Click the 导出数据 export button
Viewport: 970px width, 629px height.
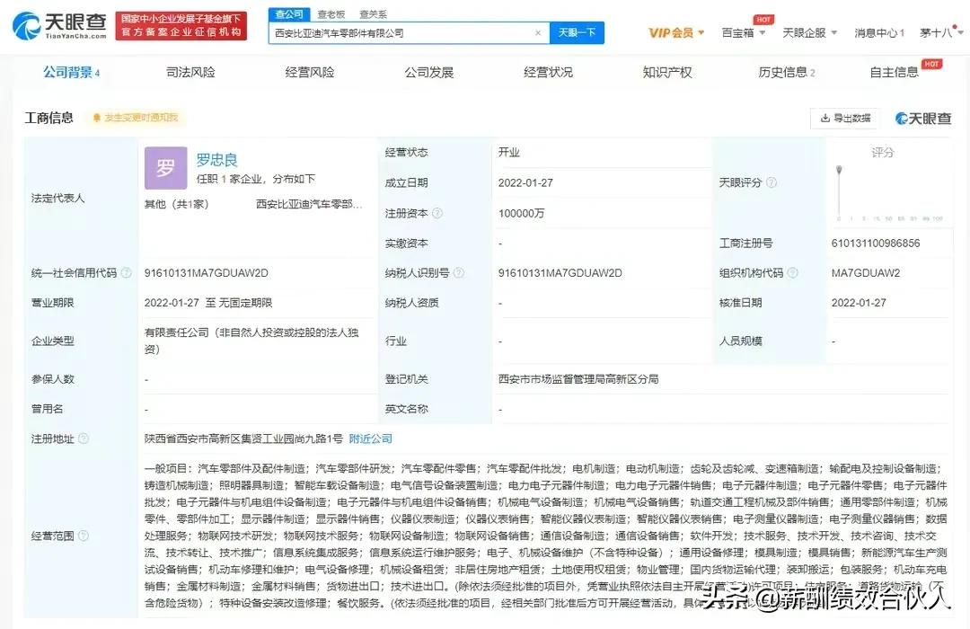(845, 119)
